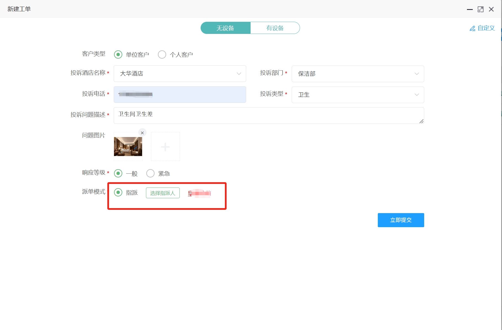
Task: Select 单位客户 customer type
Action: 118,55
